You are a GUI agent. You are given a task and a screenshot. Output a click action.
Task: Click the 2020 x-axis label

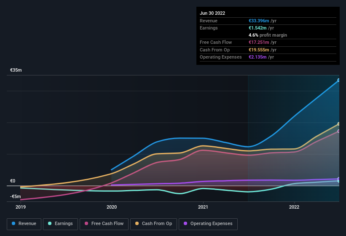tap(112, 207)
